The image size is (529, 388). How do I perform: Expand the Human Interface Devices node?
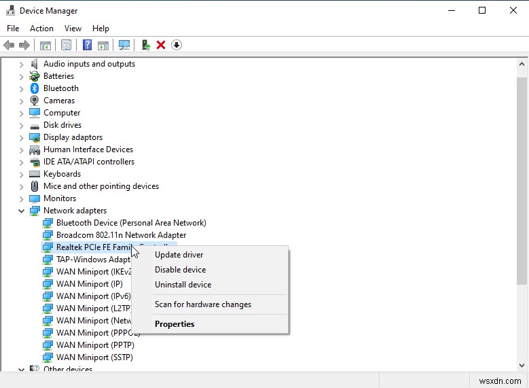21,150
